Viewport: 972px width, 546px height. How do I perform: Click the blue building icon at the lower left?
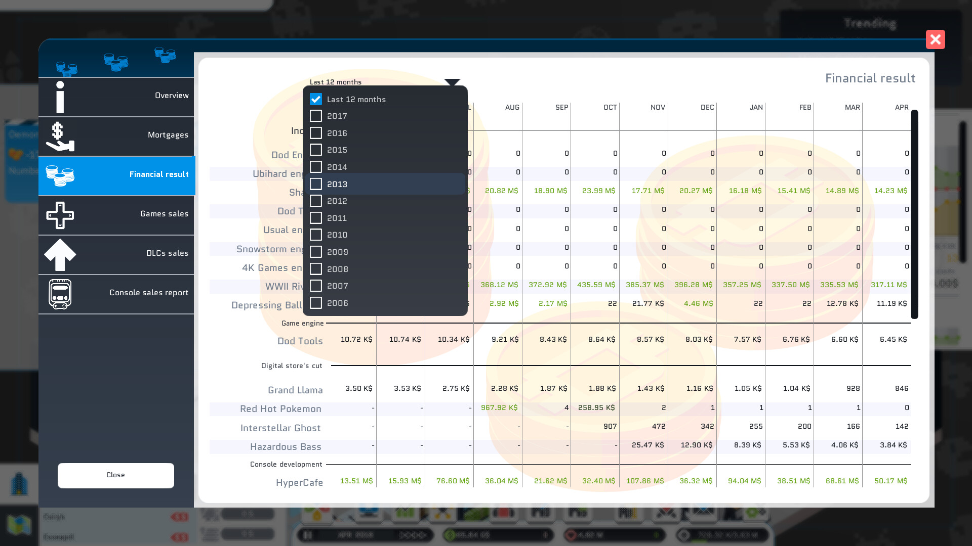19,484
